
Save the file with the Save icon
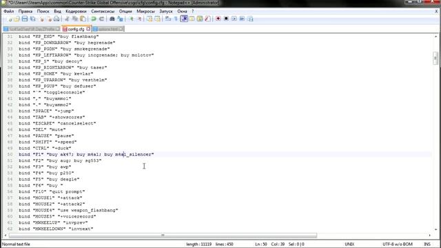25,19
